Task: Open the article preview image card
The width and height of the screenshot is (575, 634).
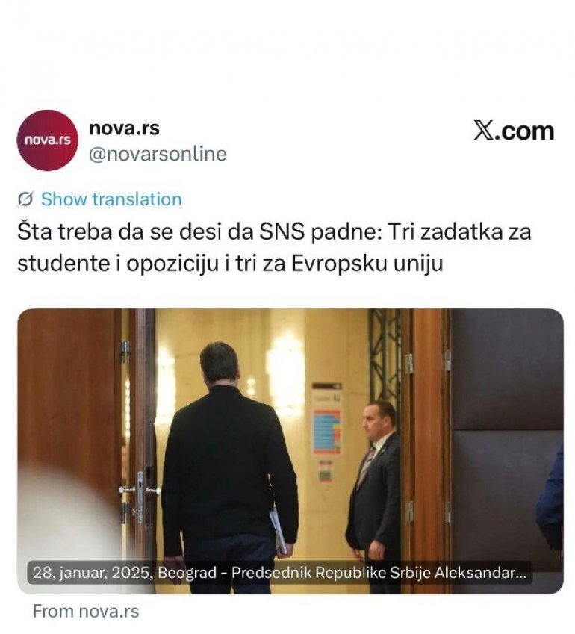Action: click(x=290, y=451)
